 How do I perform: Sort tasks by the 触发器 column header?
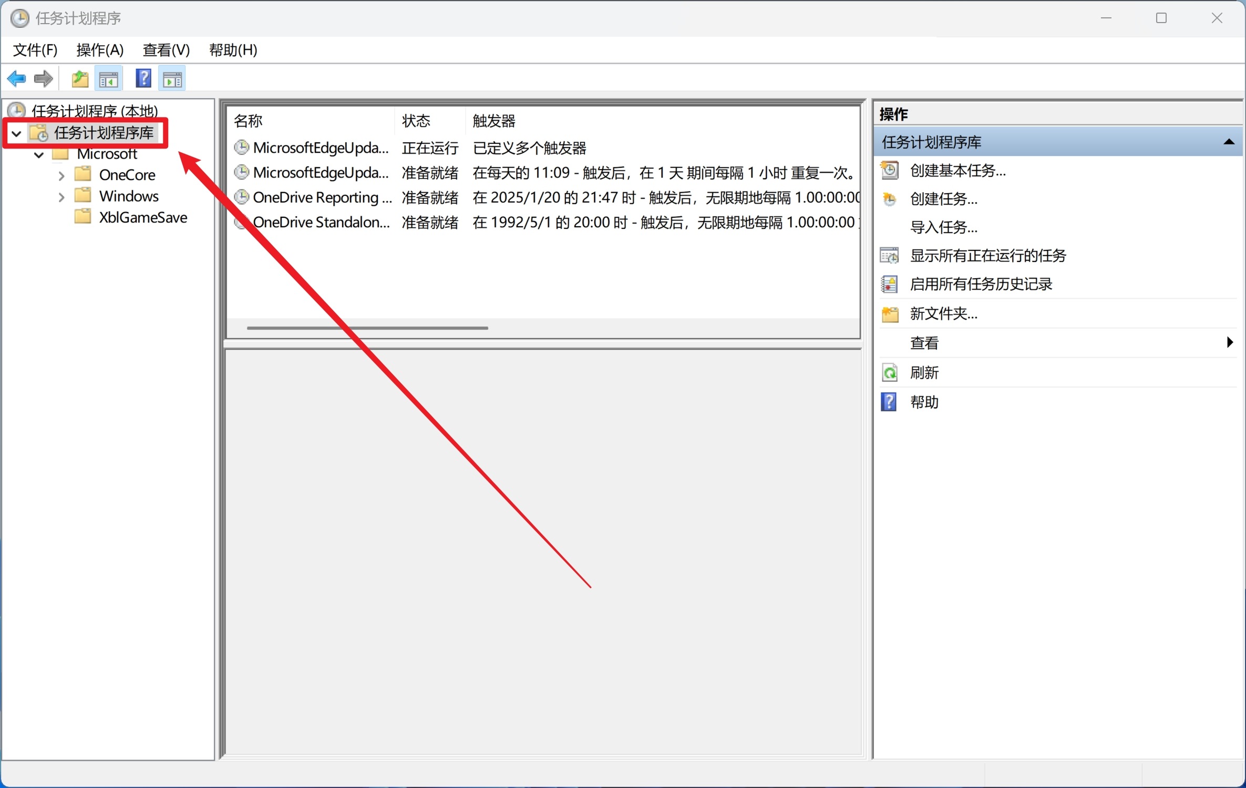[662, 121]
